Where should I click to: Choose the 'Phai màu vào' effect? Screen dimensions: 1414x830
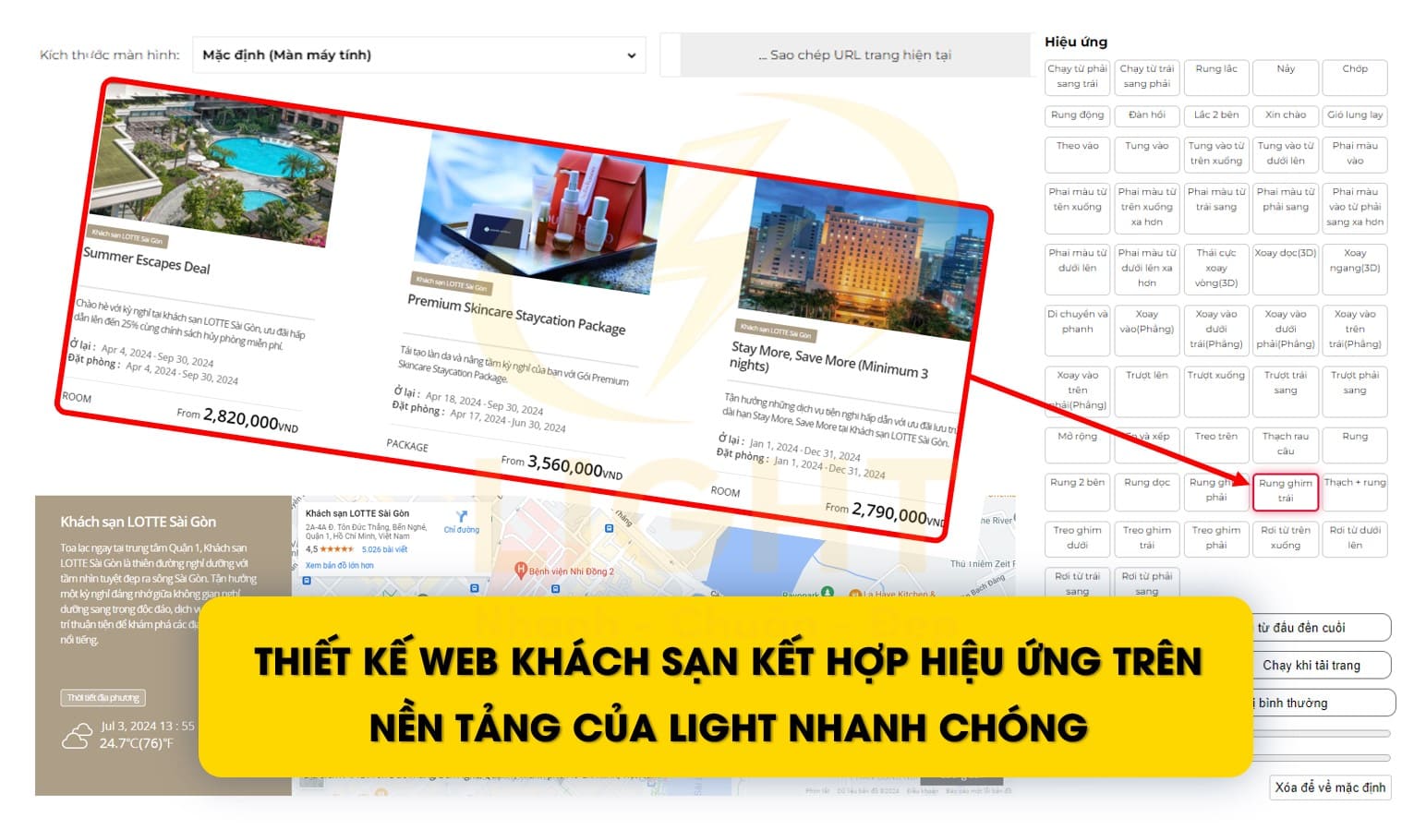pyautogui.click(x=1354, y=154)
